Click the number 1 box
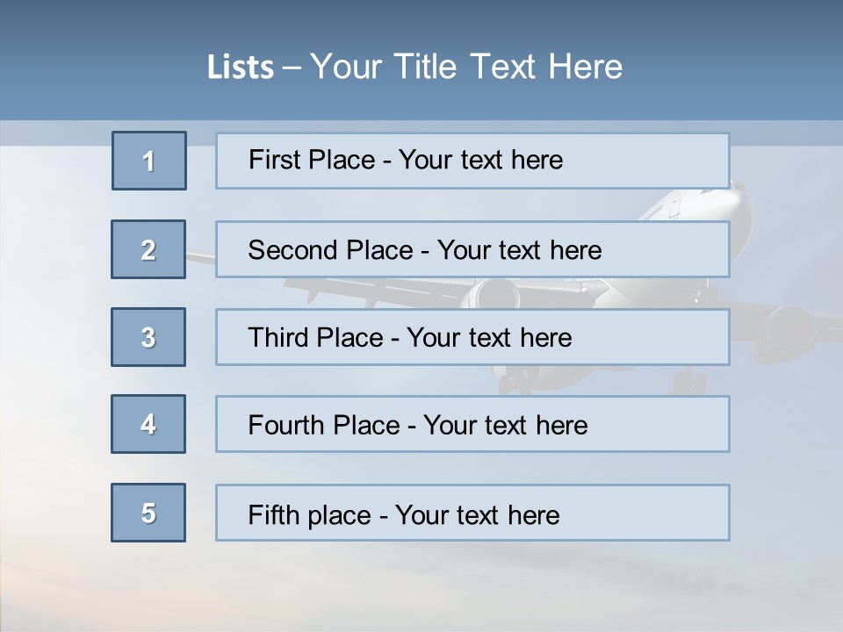Image resolution: width=843 pixels, height=632 pixels. click(149, 161)
